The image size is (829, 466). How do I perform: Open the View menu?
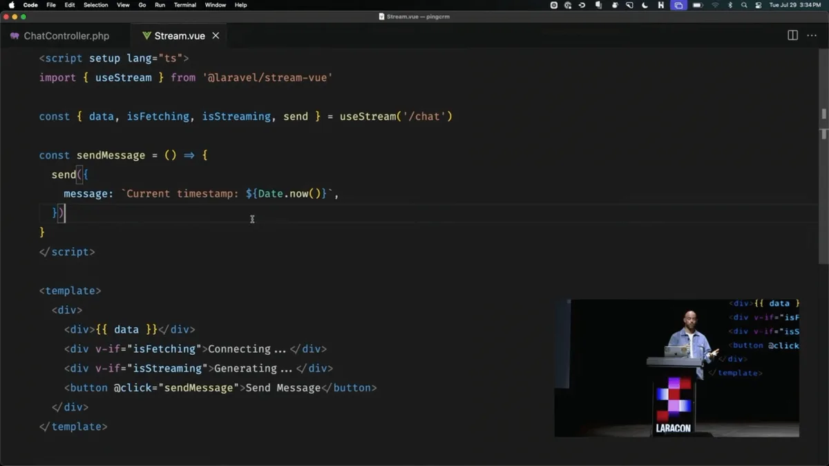click(123, 5)
